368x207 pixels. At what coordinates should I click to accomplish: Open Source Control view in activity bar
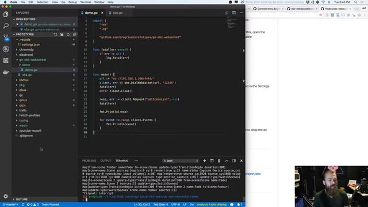6,37
